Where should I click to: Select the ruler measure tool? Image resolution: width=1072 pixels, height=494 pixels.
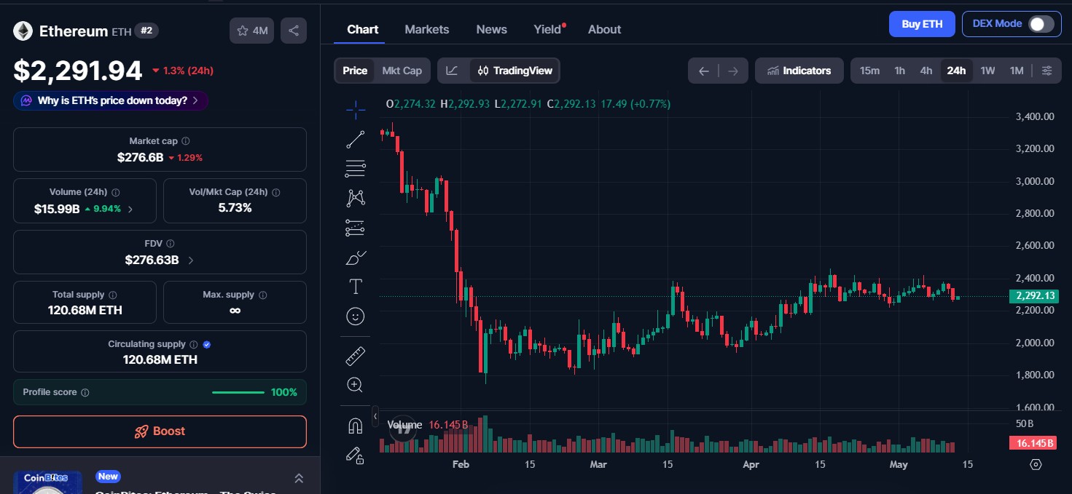click(356, 356)
